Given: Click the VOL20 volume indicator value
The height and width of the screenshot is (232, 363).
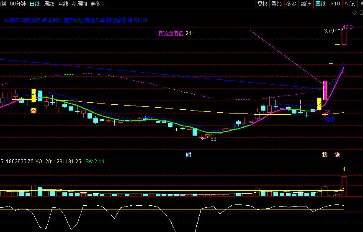Looking at the screenshot, I should pyautogui.click(x=58, y=161).
